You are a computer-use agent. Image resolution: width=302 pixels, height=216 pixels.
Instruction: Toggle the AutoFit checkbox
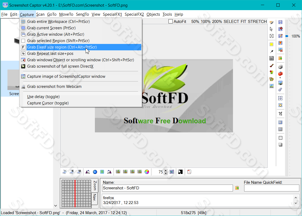pos(170,21)
